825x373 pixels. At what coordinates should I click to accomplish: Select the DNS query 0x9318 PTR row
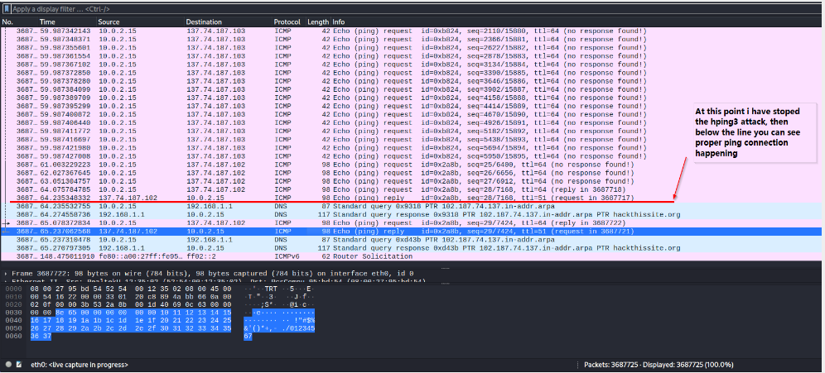(x=412, y=207)
